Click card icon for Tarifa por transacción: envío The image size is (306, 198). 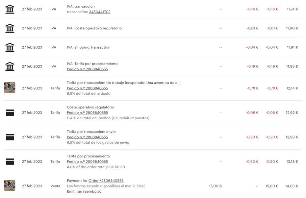[x=10, y=137]
